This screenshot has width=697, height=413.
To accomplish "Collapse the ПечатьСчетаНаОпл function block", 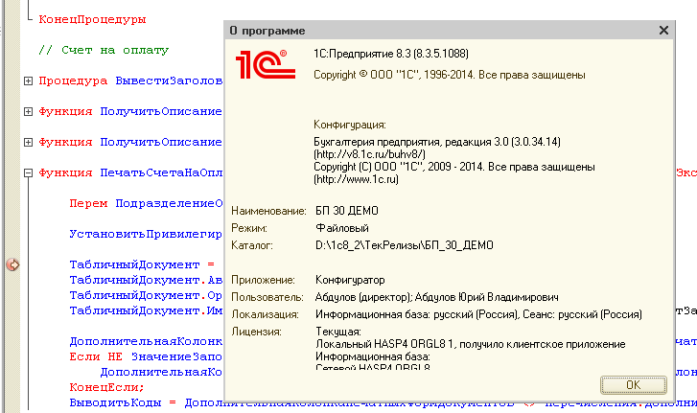I will click(x=28, y=172).
